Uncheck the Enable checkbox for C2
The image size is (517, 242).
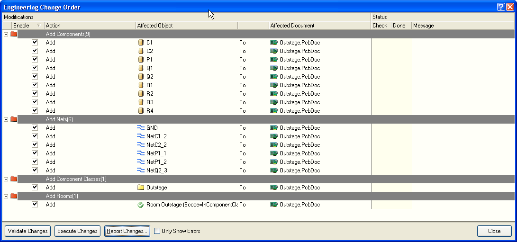(35, 51)
